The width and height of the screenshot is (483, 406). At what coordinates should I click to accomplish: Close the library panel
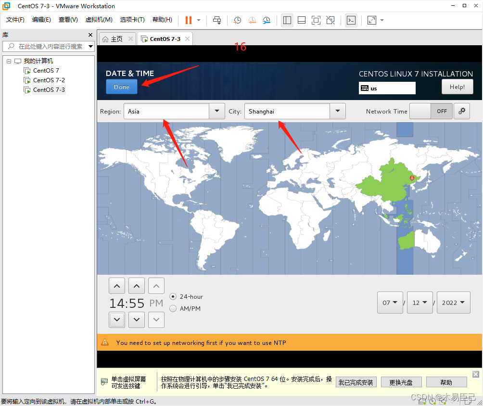click(x=90, y=35)
